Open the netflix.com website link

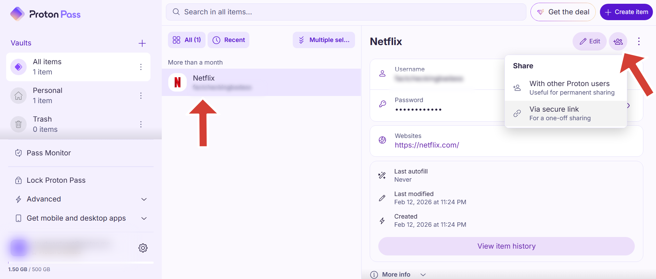pos(427,145)
